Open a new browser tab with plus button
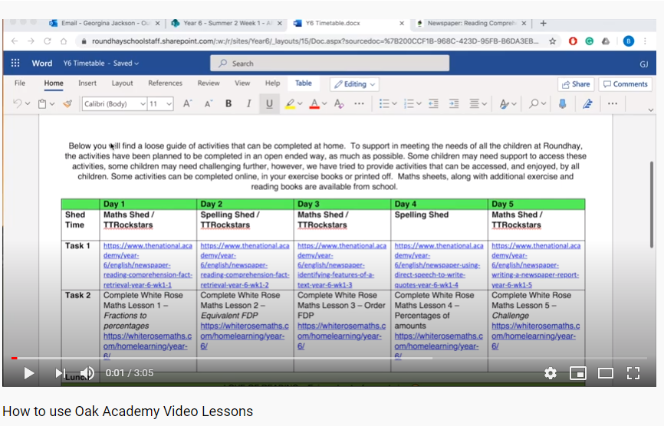The height and width of the screenshot is (426, 664). coord(544,23)
